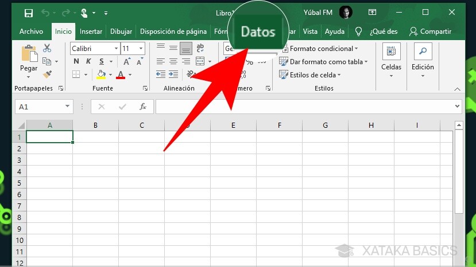Image resolution: width=476 pixels, height=267 pixels.
Task: Click the red font color A
Action: (121, 74)
